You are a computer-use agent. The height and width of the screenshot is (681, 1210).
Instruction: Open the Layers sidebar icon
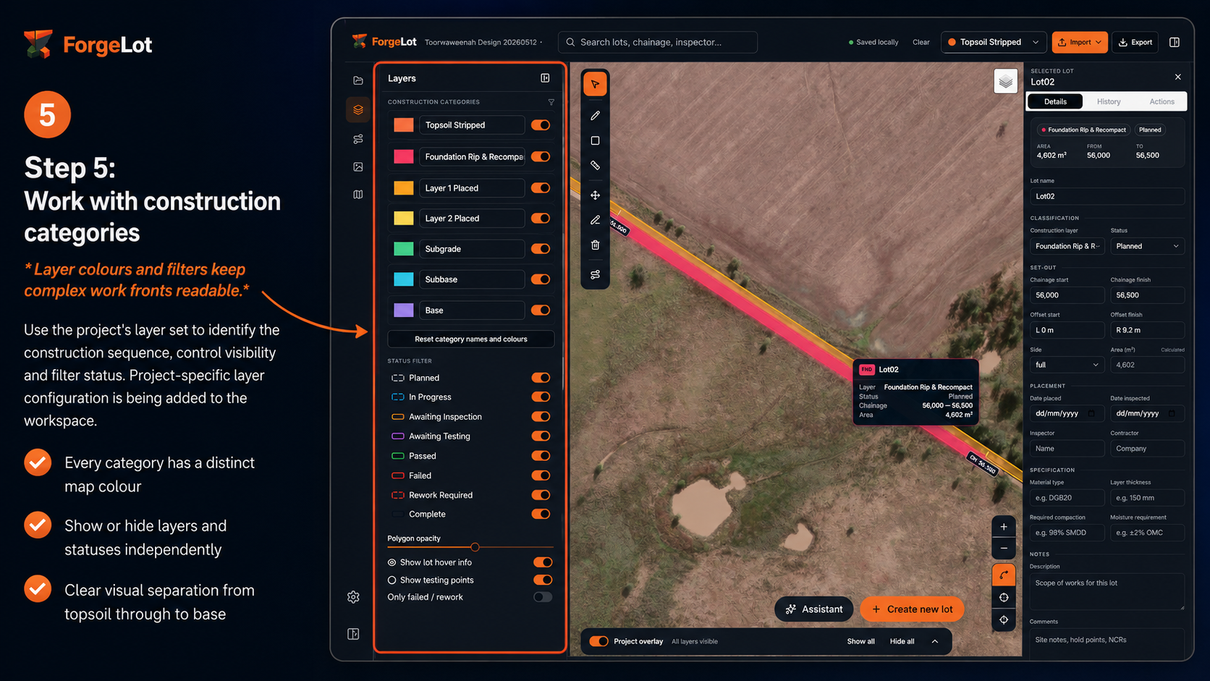point(358,110)
